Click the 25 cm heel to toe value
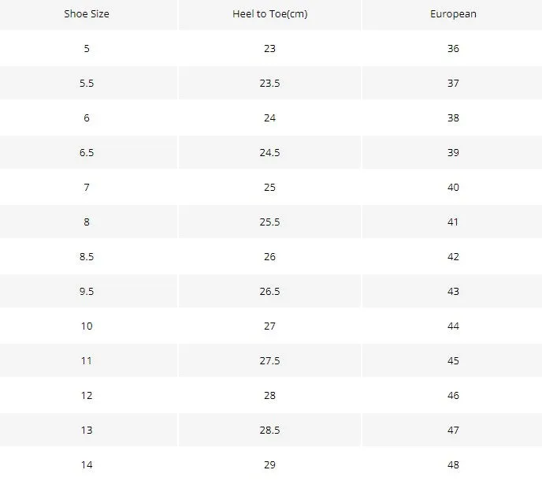 click(x=269, y=187)
